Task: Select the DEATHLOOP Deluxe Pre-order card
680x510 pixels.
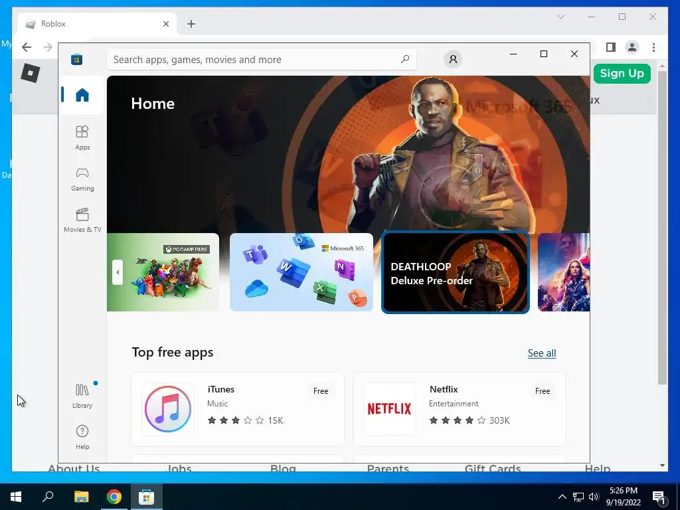Action: pos(455,272)
